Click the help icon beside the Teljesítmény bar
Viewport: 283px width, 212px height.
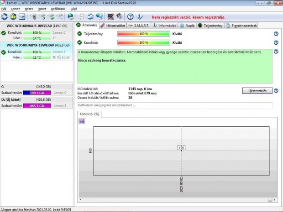tap(276, 34)
